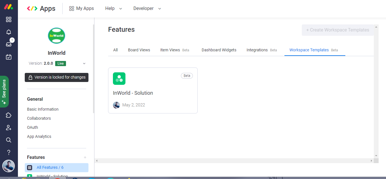386x179 pixels.
Task: Open the workspaces grid icon in sidebar
Action: (9, 19)
